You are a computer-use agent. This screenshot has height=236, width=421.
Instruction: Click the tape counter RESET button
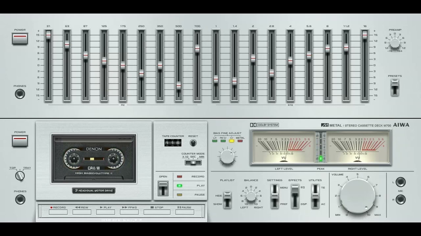[193, 143]
